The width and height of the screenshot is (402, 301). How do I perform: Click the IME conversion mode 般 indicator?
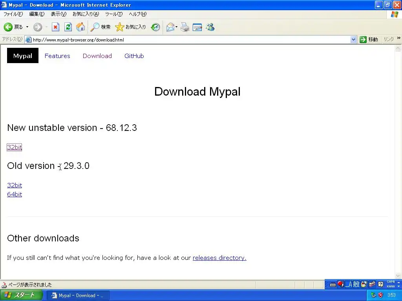tap(356, 284)
